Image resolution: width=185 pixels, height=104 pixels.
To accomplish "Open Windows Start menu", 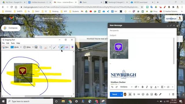I will click(3, 101).
